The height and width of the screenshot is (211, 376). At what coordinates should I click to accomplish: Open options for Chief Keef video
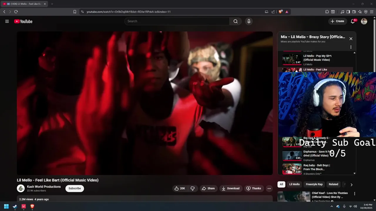(355, 194)
